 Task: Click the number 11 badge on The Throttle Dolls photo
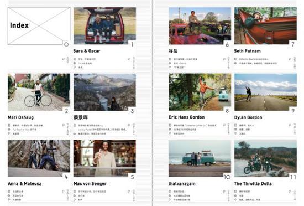pyautogui.click(x=293, y=177)
